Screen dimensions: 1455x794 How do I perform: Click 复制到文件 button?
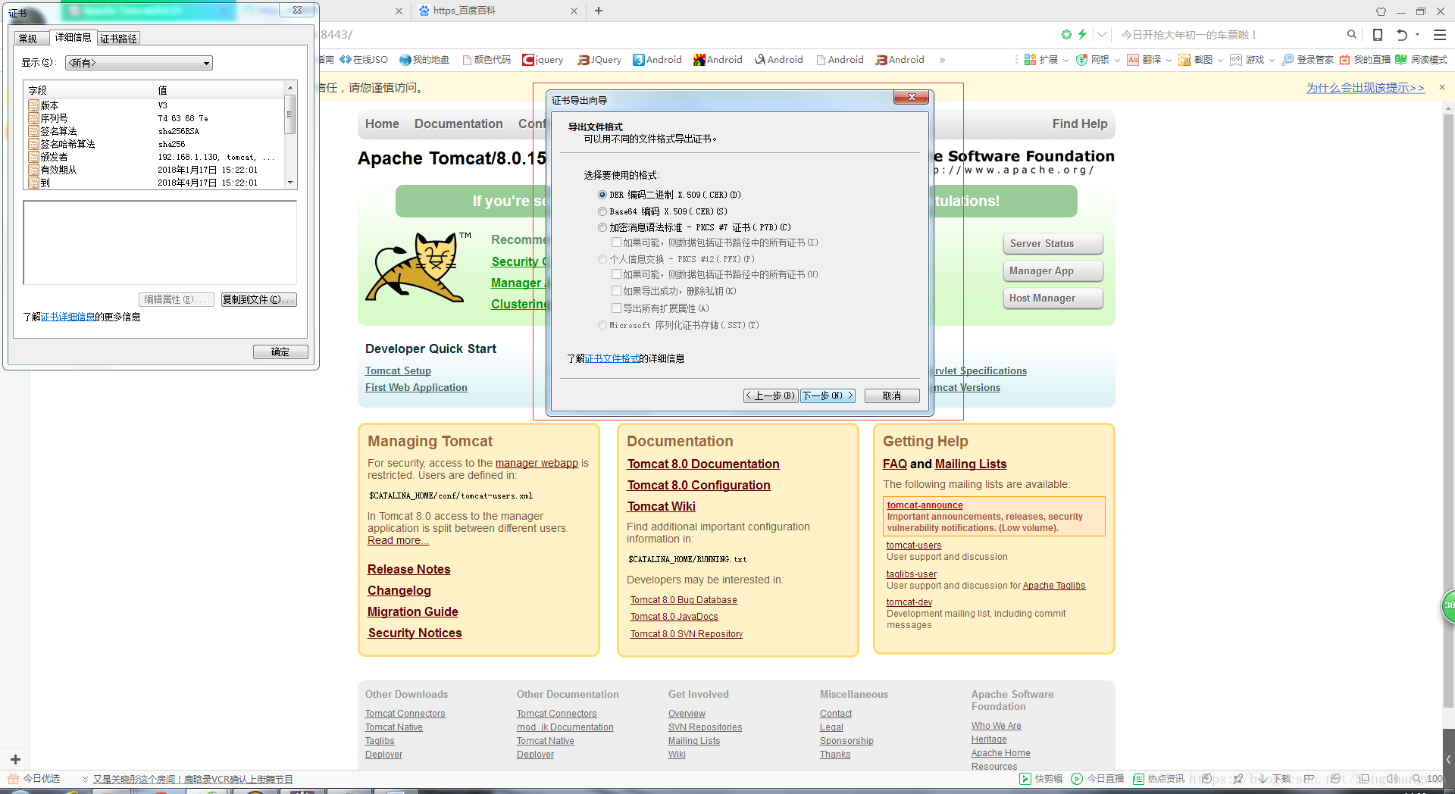pos(258,299)
